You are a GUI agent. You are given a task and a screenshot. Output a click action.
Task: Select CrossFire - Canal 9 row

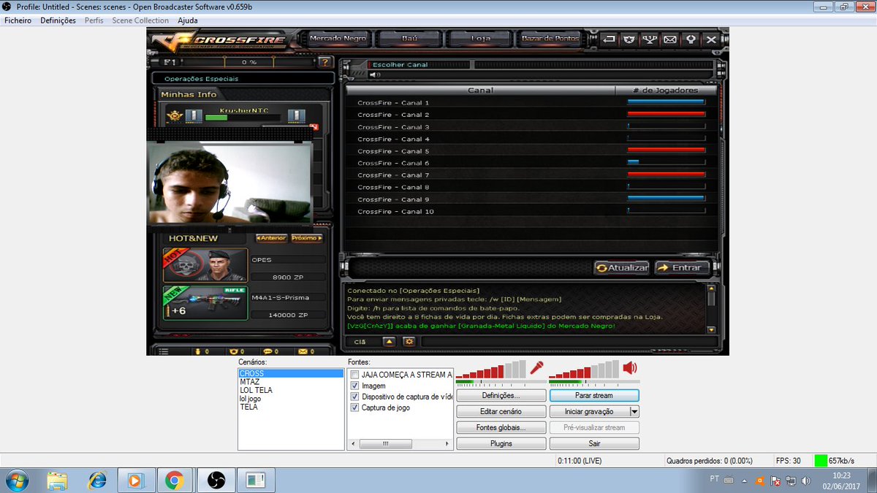[x=532, y=199]
